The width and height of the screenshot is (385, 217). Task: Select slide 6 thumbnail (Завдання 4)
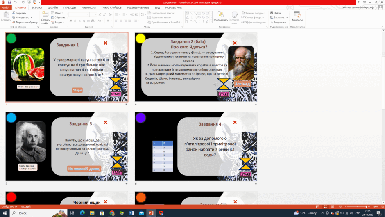[x=196, y=146]
